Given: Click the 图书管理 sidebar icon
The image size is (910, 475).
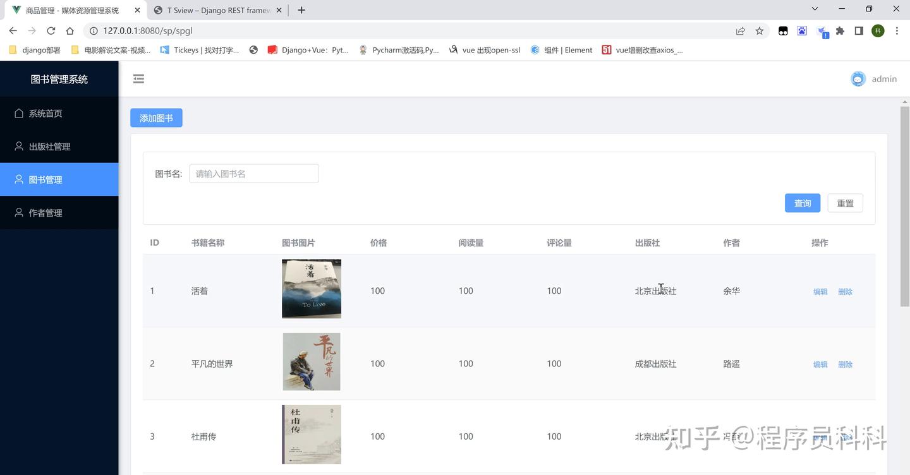Looking at the screenshot, I should (18, 179).
